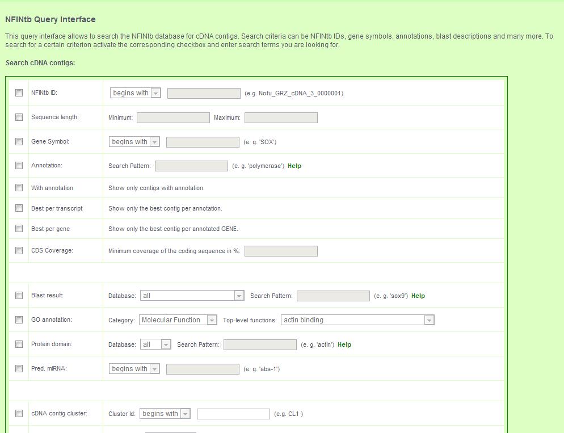Check the GO annotation checkbox
The image size is (564, 433).
pyautogui.click(x=19, y=320)
